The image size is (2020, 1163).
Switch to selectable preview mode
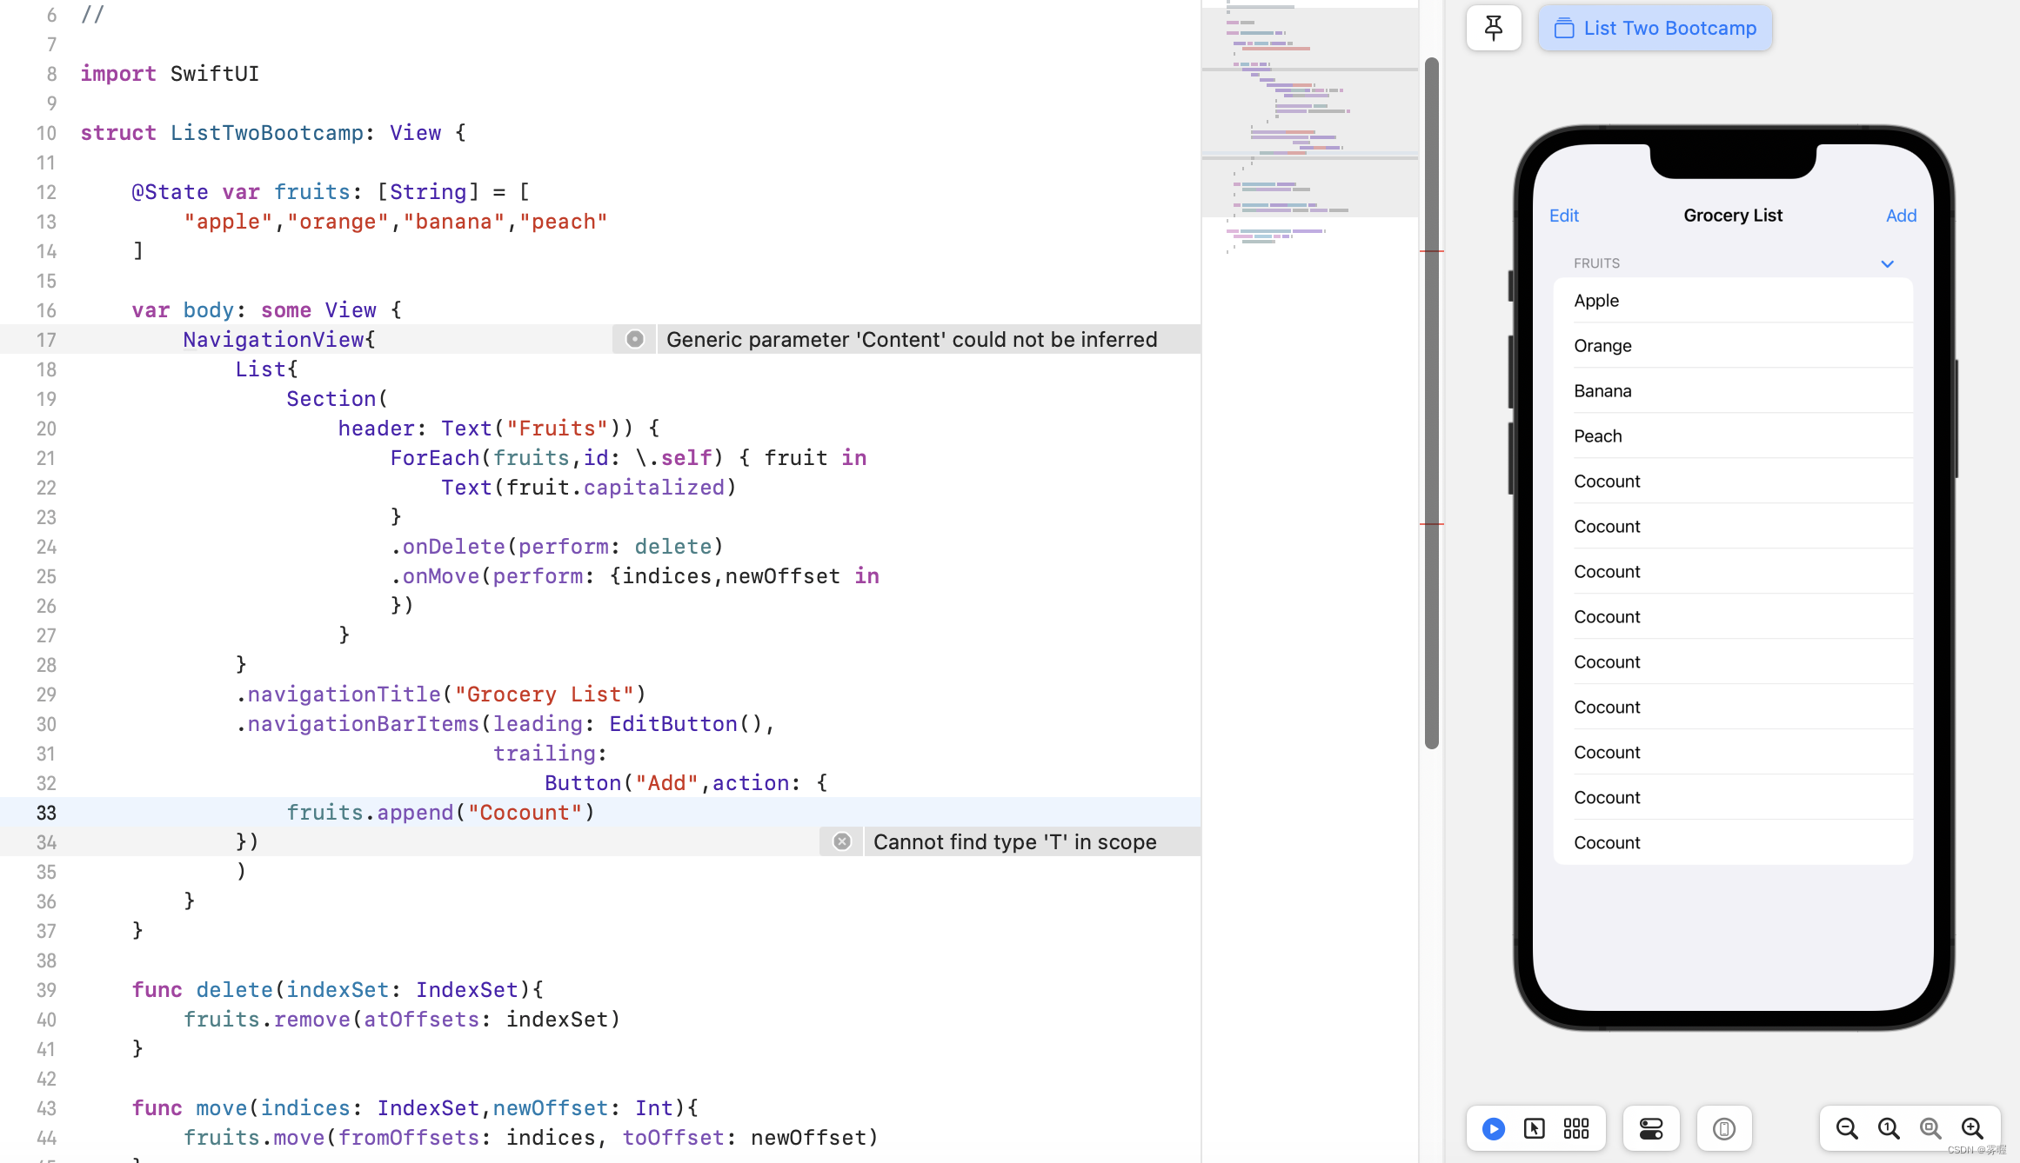1534,1128
